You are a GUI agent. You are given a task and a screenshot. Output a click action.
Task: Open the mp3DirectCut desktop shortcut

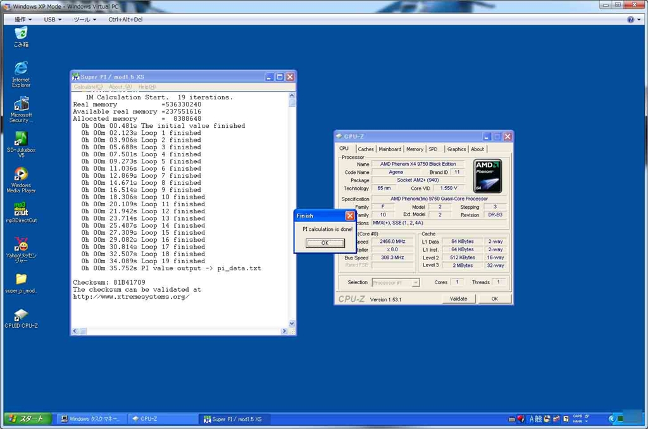[21, 210]
